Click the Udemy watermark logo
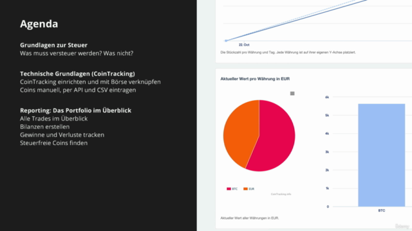412x231 pixels. click(402, 227)
